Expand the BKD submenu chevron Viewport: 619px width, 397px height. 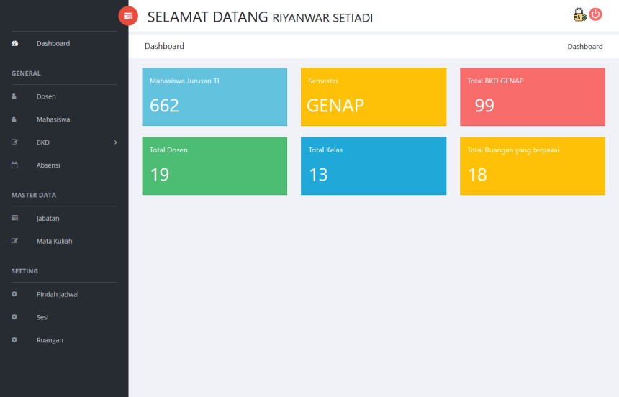[115, 142]
